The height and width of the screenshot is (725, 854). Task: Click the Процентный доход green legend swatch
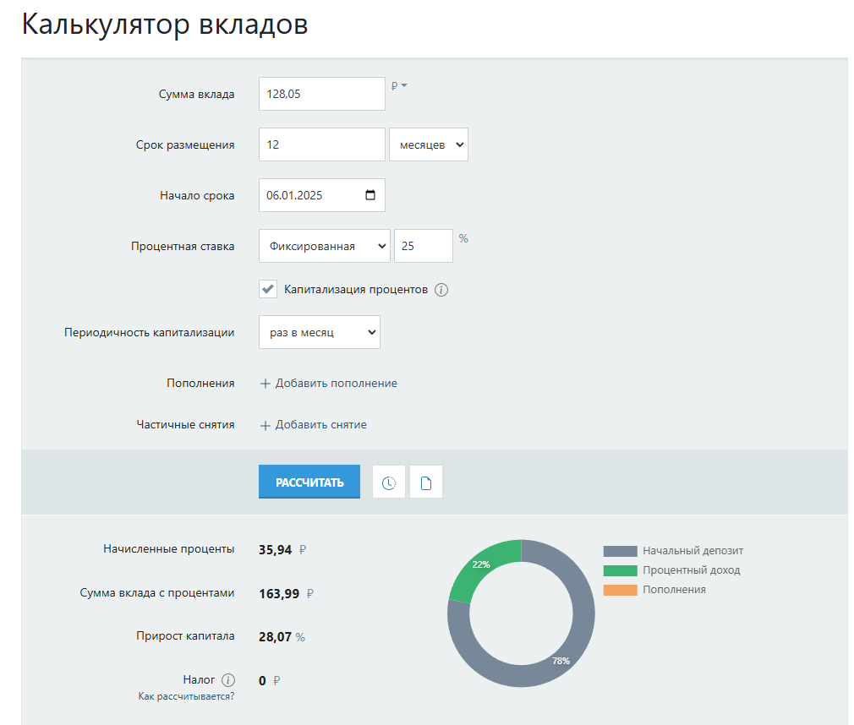620,570
